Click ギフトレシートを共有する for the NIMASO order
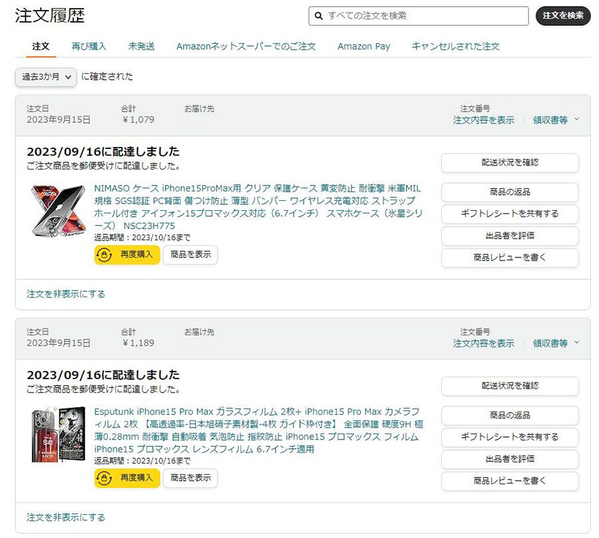 click(x=510, y=214)
